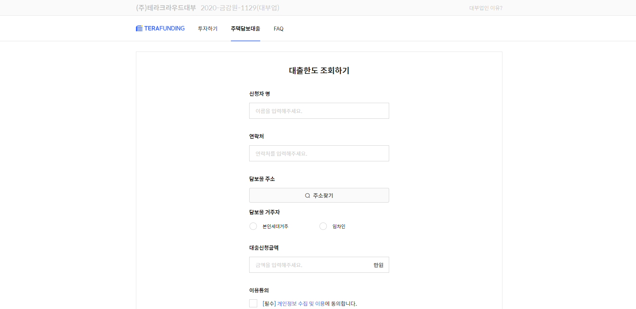The width and height of the screenshot is (636, 309).
Task: Click the TERAFUNDING logo
Action: (160, 28)
